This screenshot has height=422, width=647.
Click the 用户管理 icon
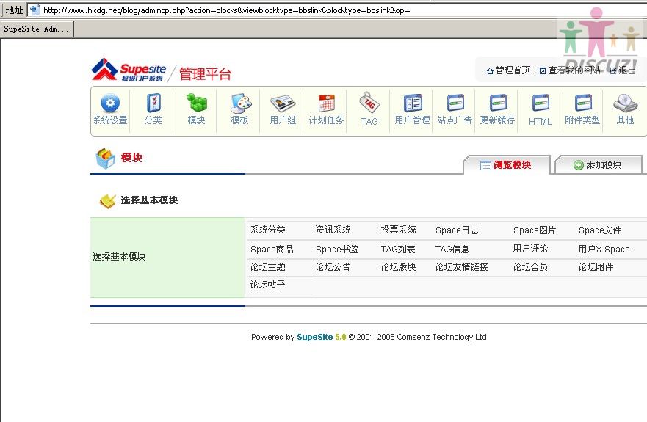pyautogui.click(x=413, y=103)
